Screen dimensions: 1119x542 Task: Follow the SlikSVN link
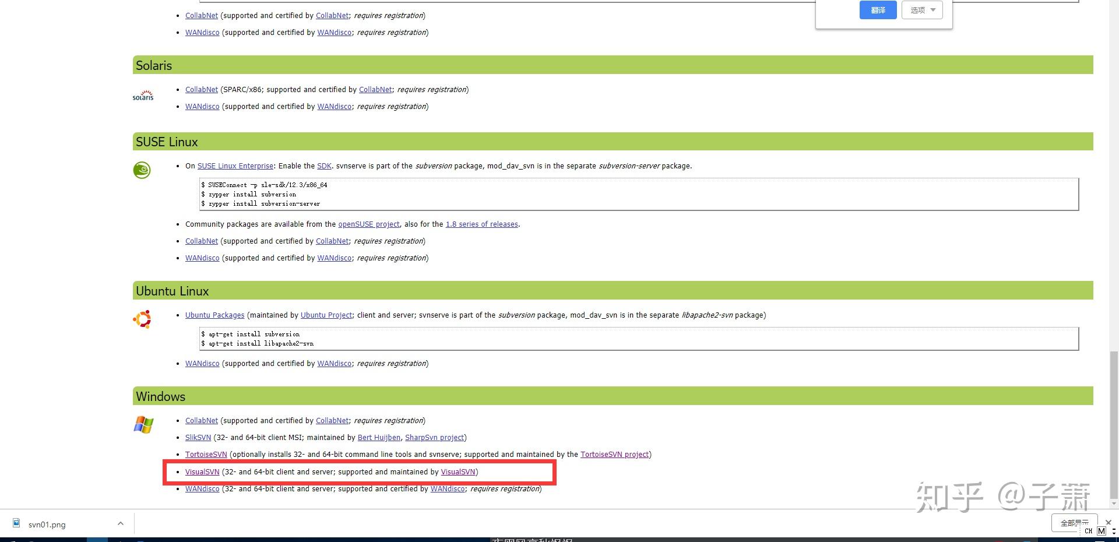198,438
